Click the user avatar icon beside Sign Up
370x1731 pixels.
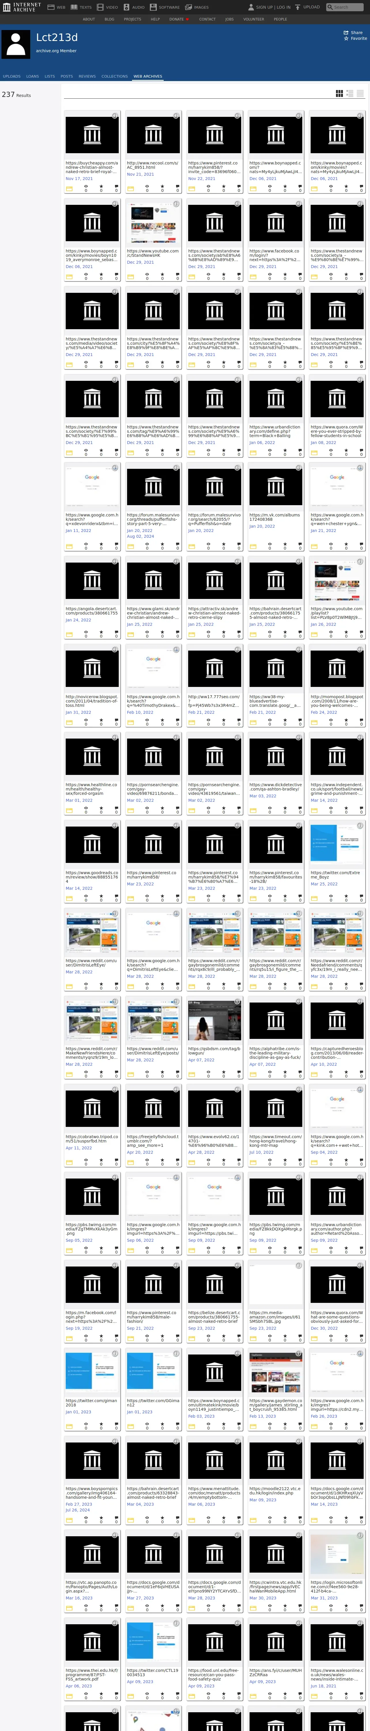coord(251,8)
